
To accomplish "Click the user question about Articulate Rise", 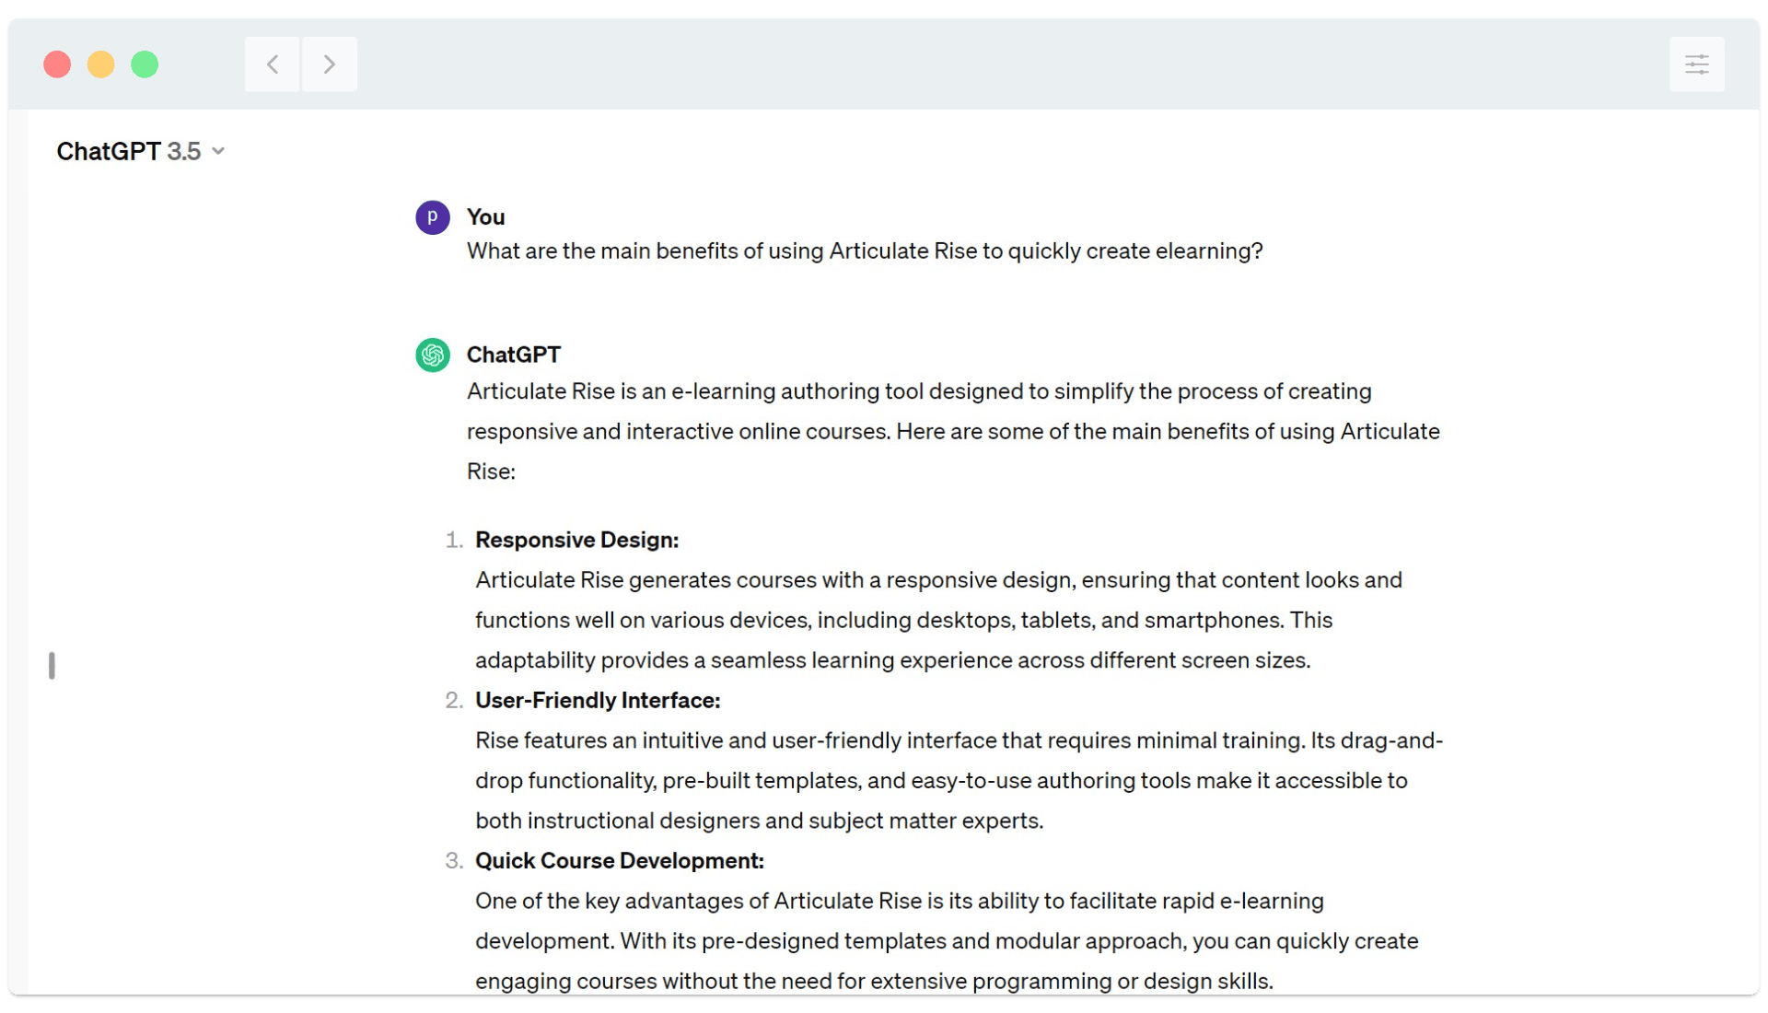I will pyautogui.click(x=865, y=251).
